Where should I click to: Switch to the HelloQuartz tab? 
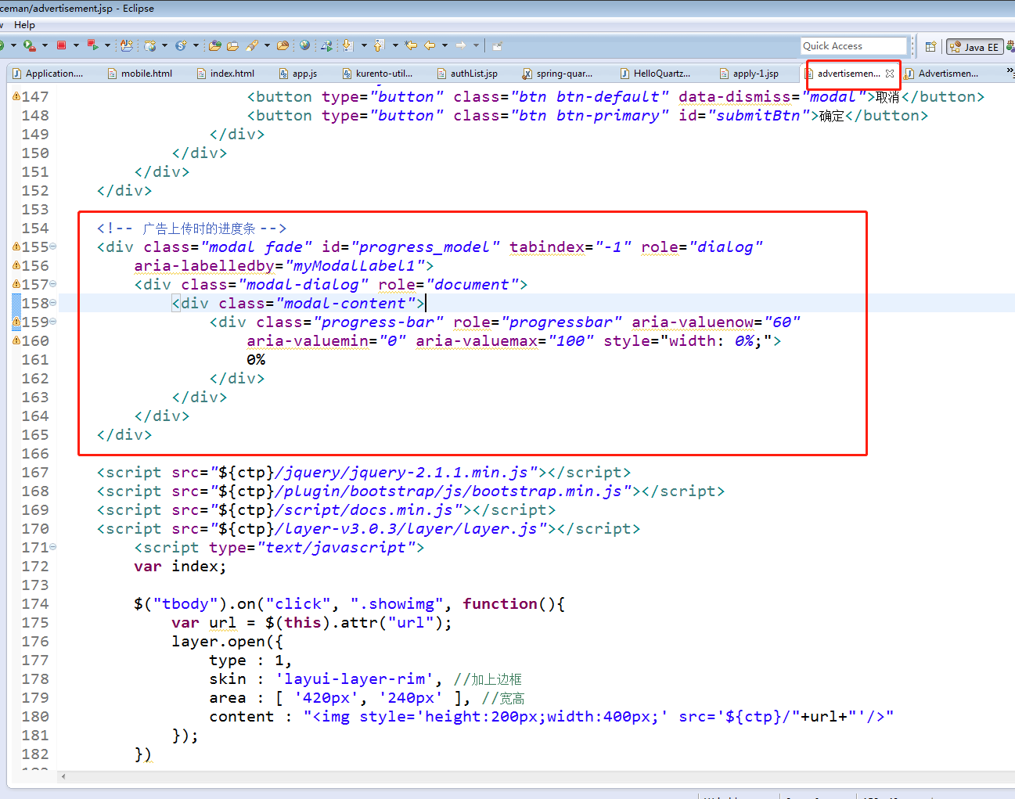[656, 74]
